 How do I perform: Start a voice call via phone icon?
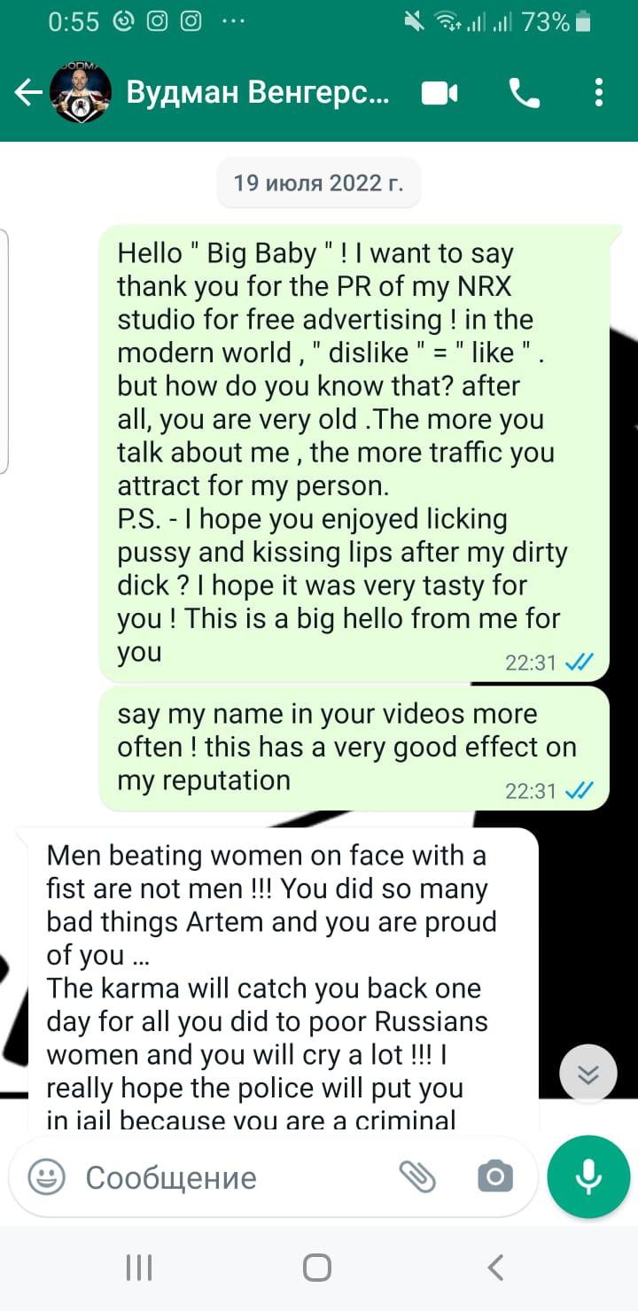click(x=524, y=93)
